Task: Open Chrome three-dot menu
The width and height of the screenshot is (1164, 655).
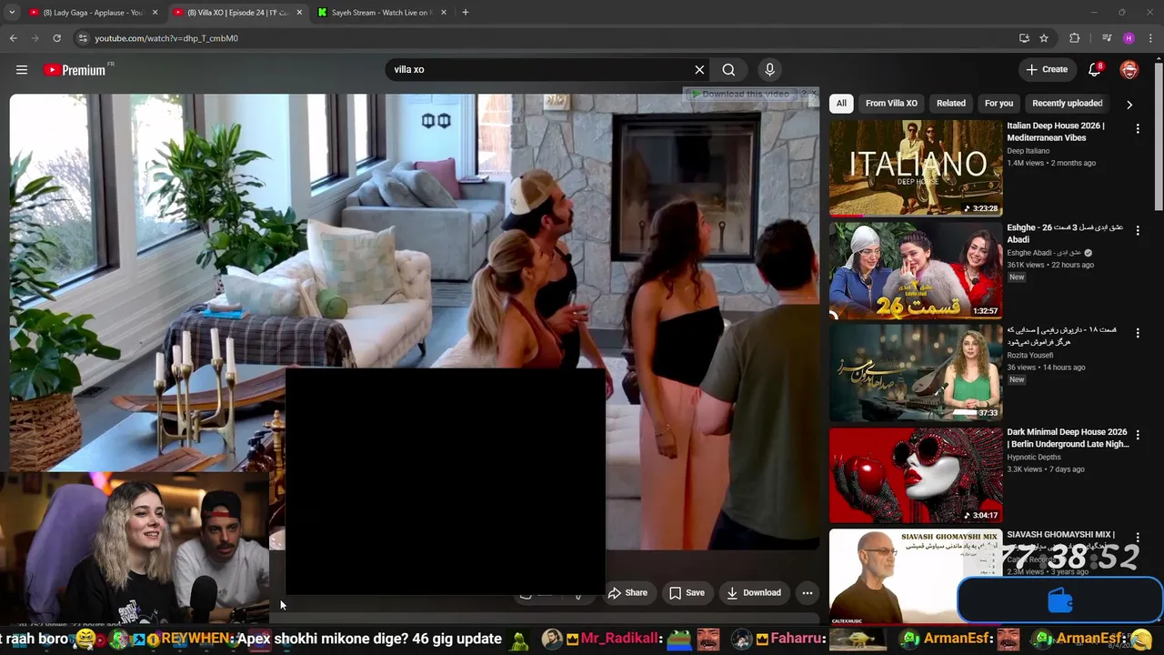Action: pos(1151,38)
